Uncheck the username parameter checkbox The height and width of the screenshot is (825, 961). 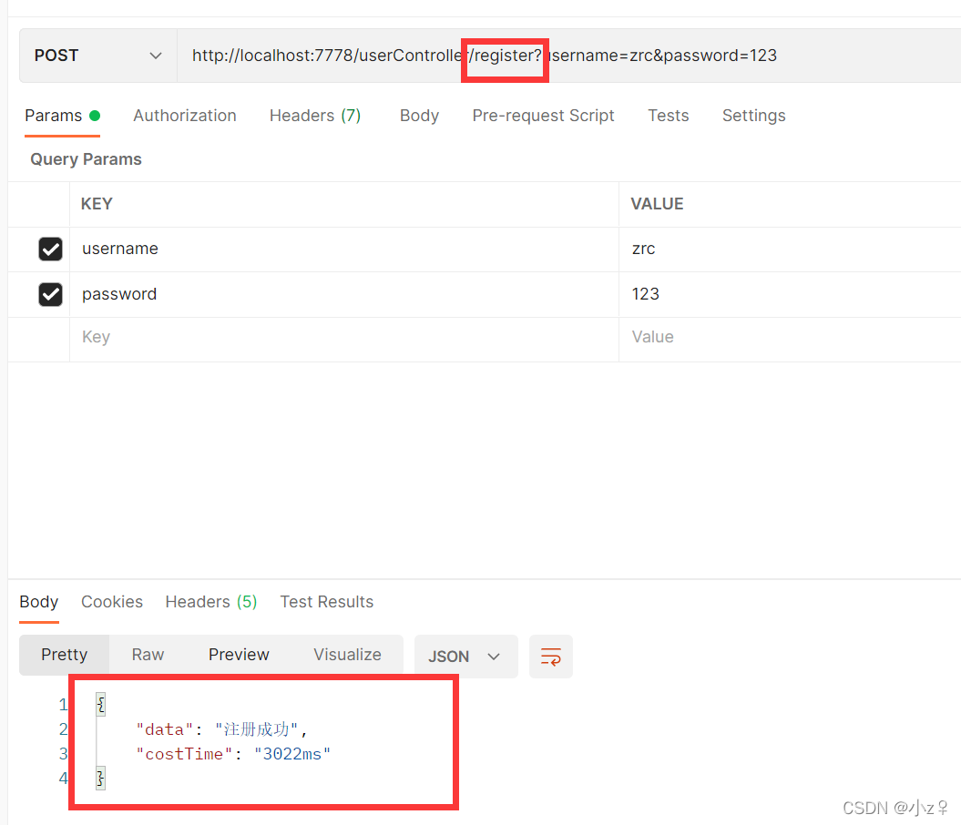[50, 250]
